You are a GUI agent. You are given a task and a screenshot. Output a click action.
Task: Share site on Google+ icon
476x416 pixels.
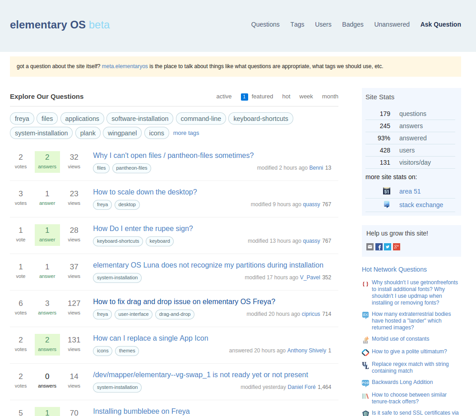click(397, 247)
